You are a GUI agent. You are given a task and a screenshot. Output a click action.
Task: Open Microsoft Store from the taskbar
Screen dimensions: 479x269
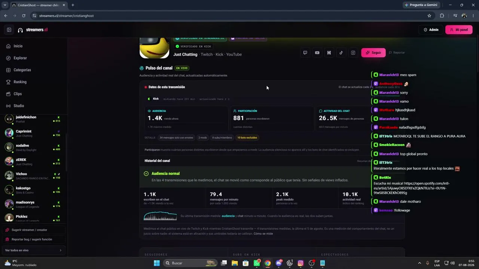point(246,263)
